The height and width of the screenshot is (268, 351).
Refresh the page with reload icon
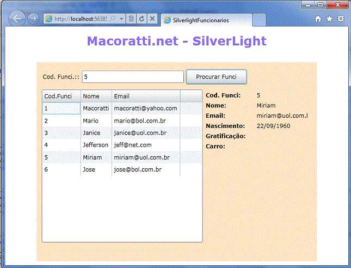(141, 19)
